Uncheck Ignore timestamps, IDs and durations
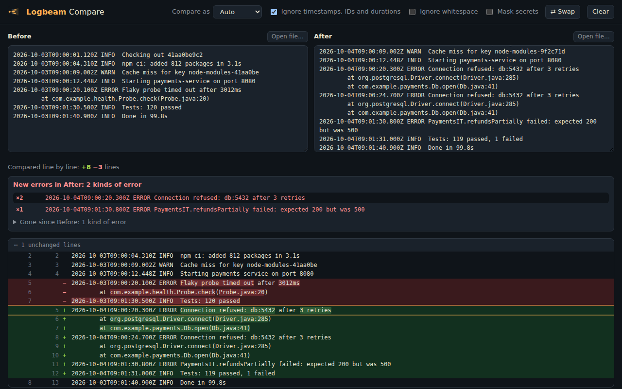 [x=274, y=12]
